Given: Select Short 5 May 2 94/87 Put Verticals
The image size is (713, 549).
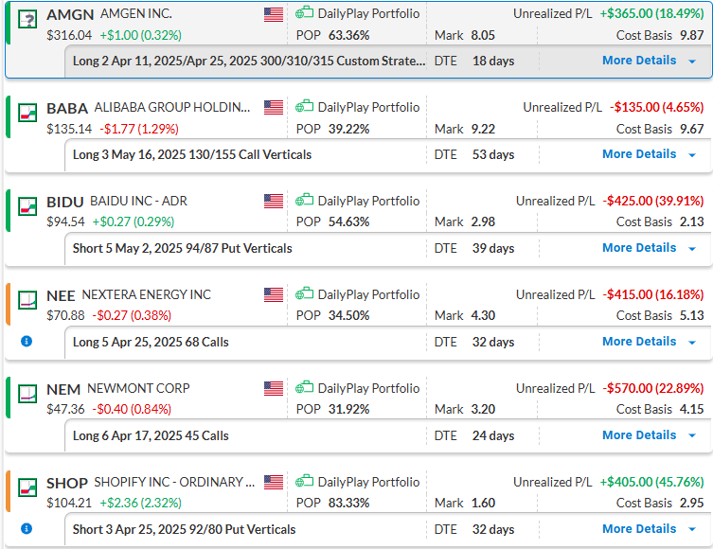Looking at the screenshot, I should click(x=182, y=248).
